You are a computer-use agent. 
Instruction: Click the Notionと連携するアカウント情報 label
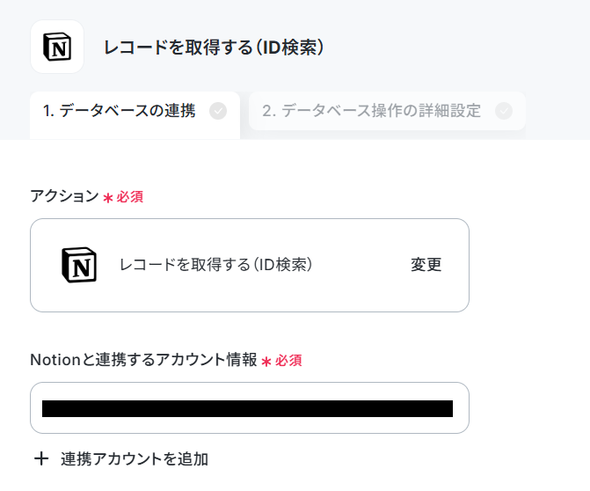tap(143, 360)
